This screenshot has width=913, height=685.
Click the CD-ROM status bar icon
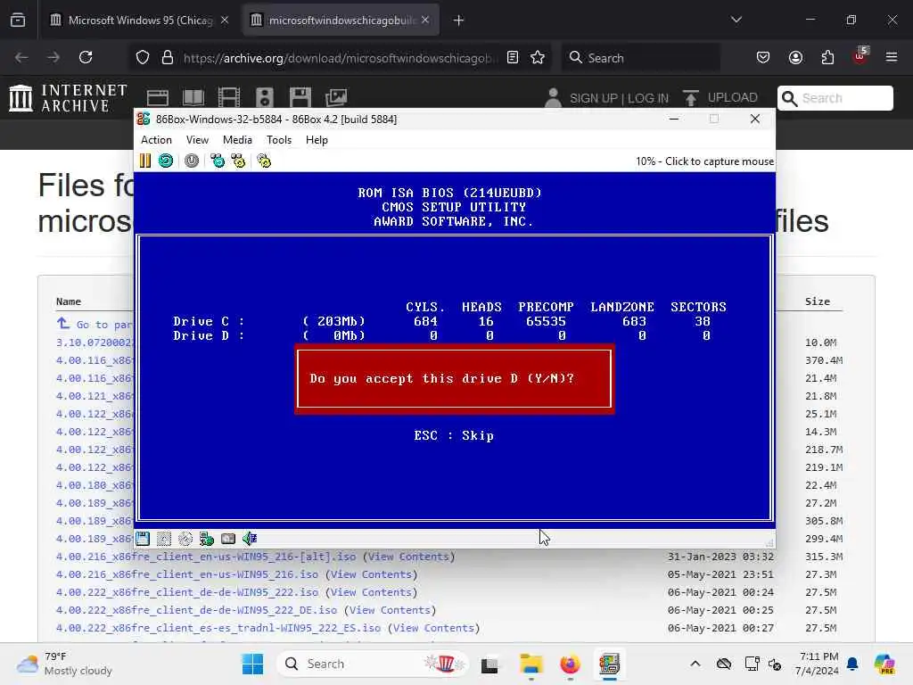pyautogui.click(x=185, y=539)
